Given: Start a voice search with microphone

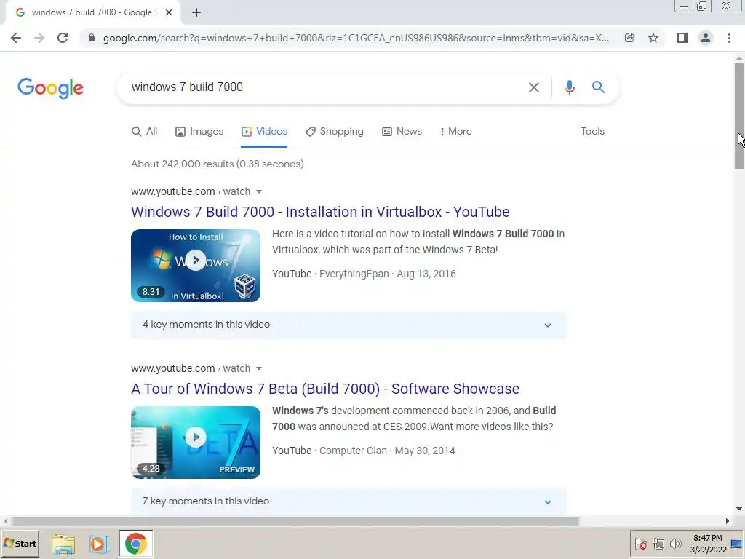Looking at the screenshot, I should (x=569, y=87).
